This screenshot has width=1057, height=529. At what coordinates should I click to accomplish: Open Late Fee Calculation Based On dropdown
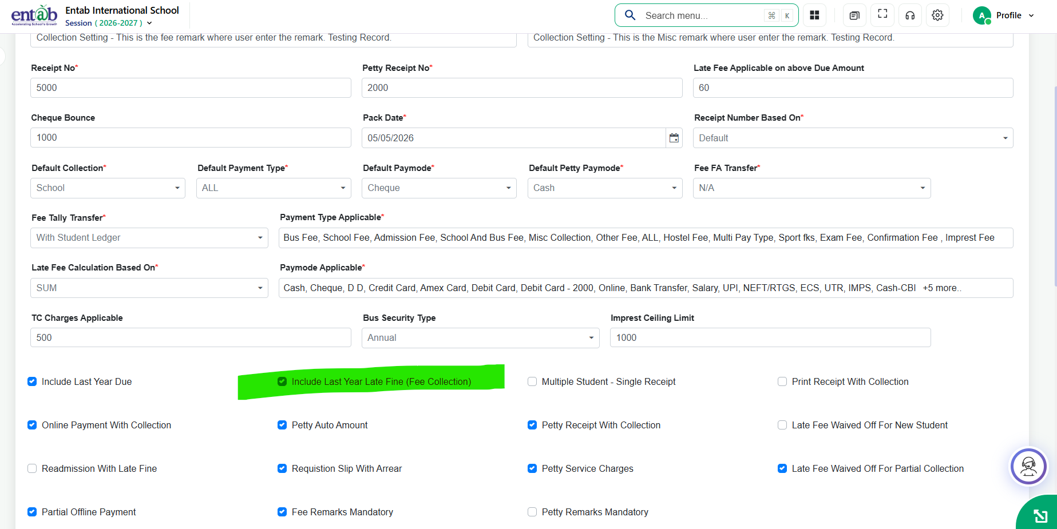(149, 288)
